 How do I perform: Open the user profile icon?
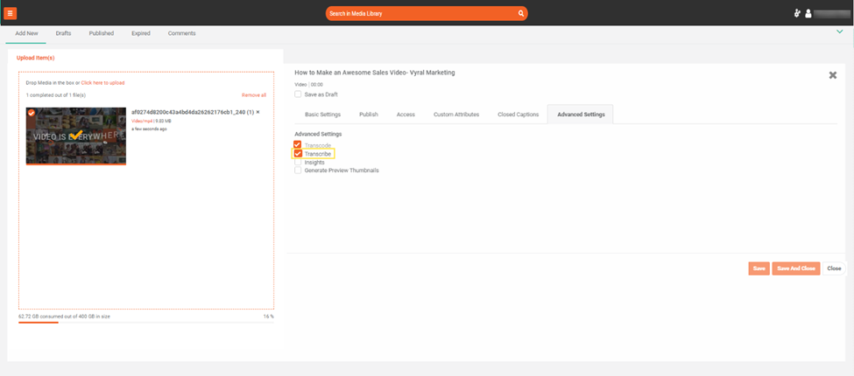[x=808, y=14]
